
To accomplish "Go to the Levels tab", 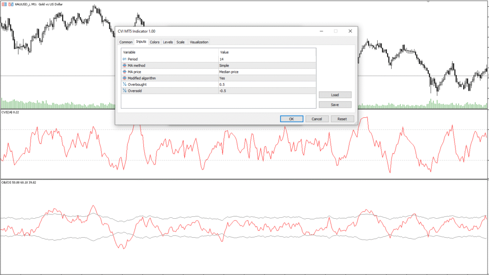I will [x=168, y=42].
